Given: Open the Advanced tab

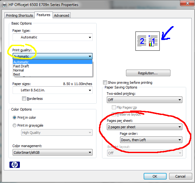Looking at the screenshot, I should tap(61, 15).
